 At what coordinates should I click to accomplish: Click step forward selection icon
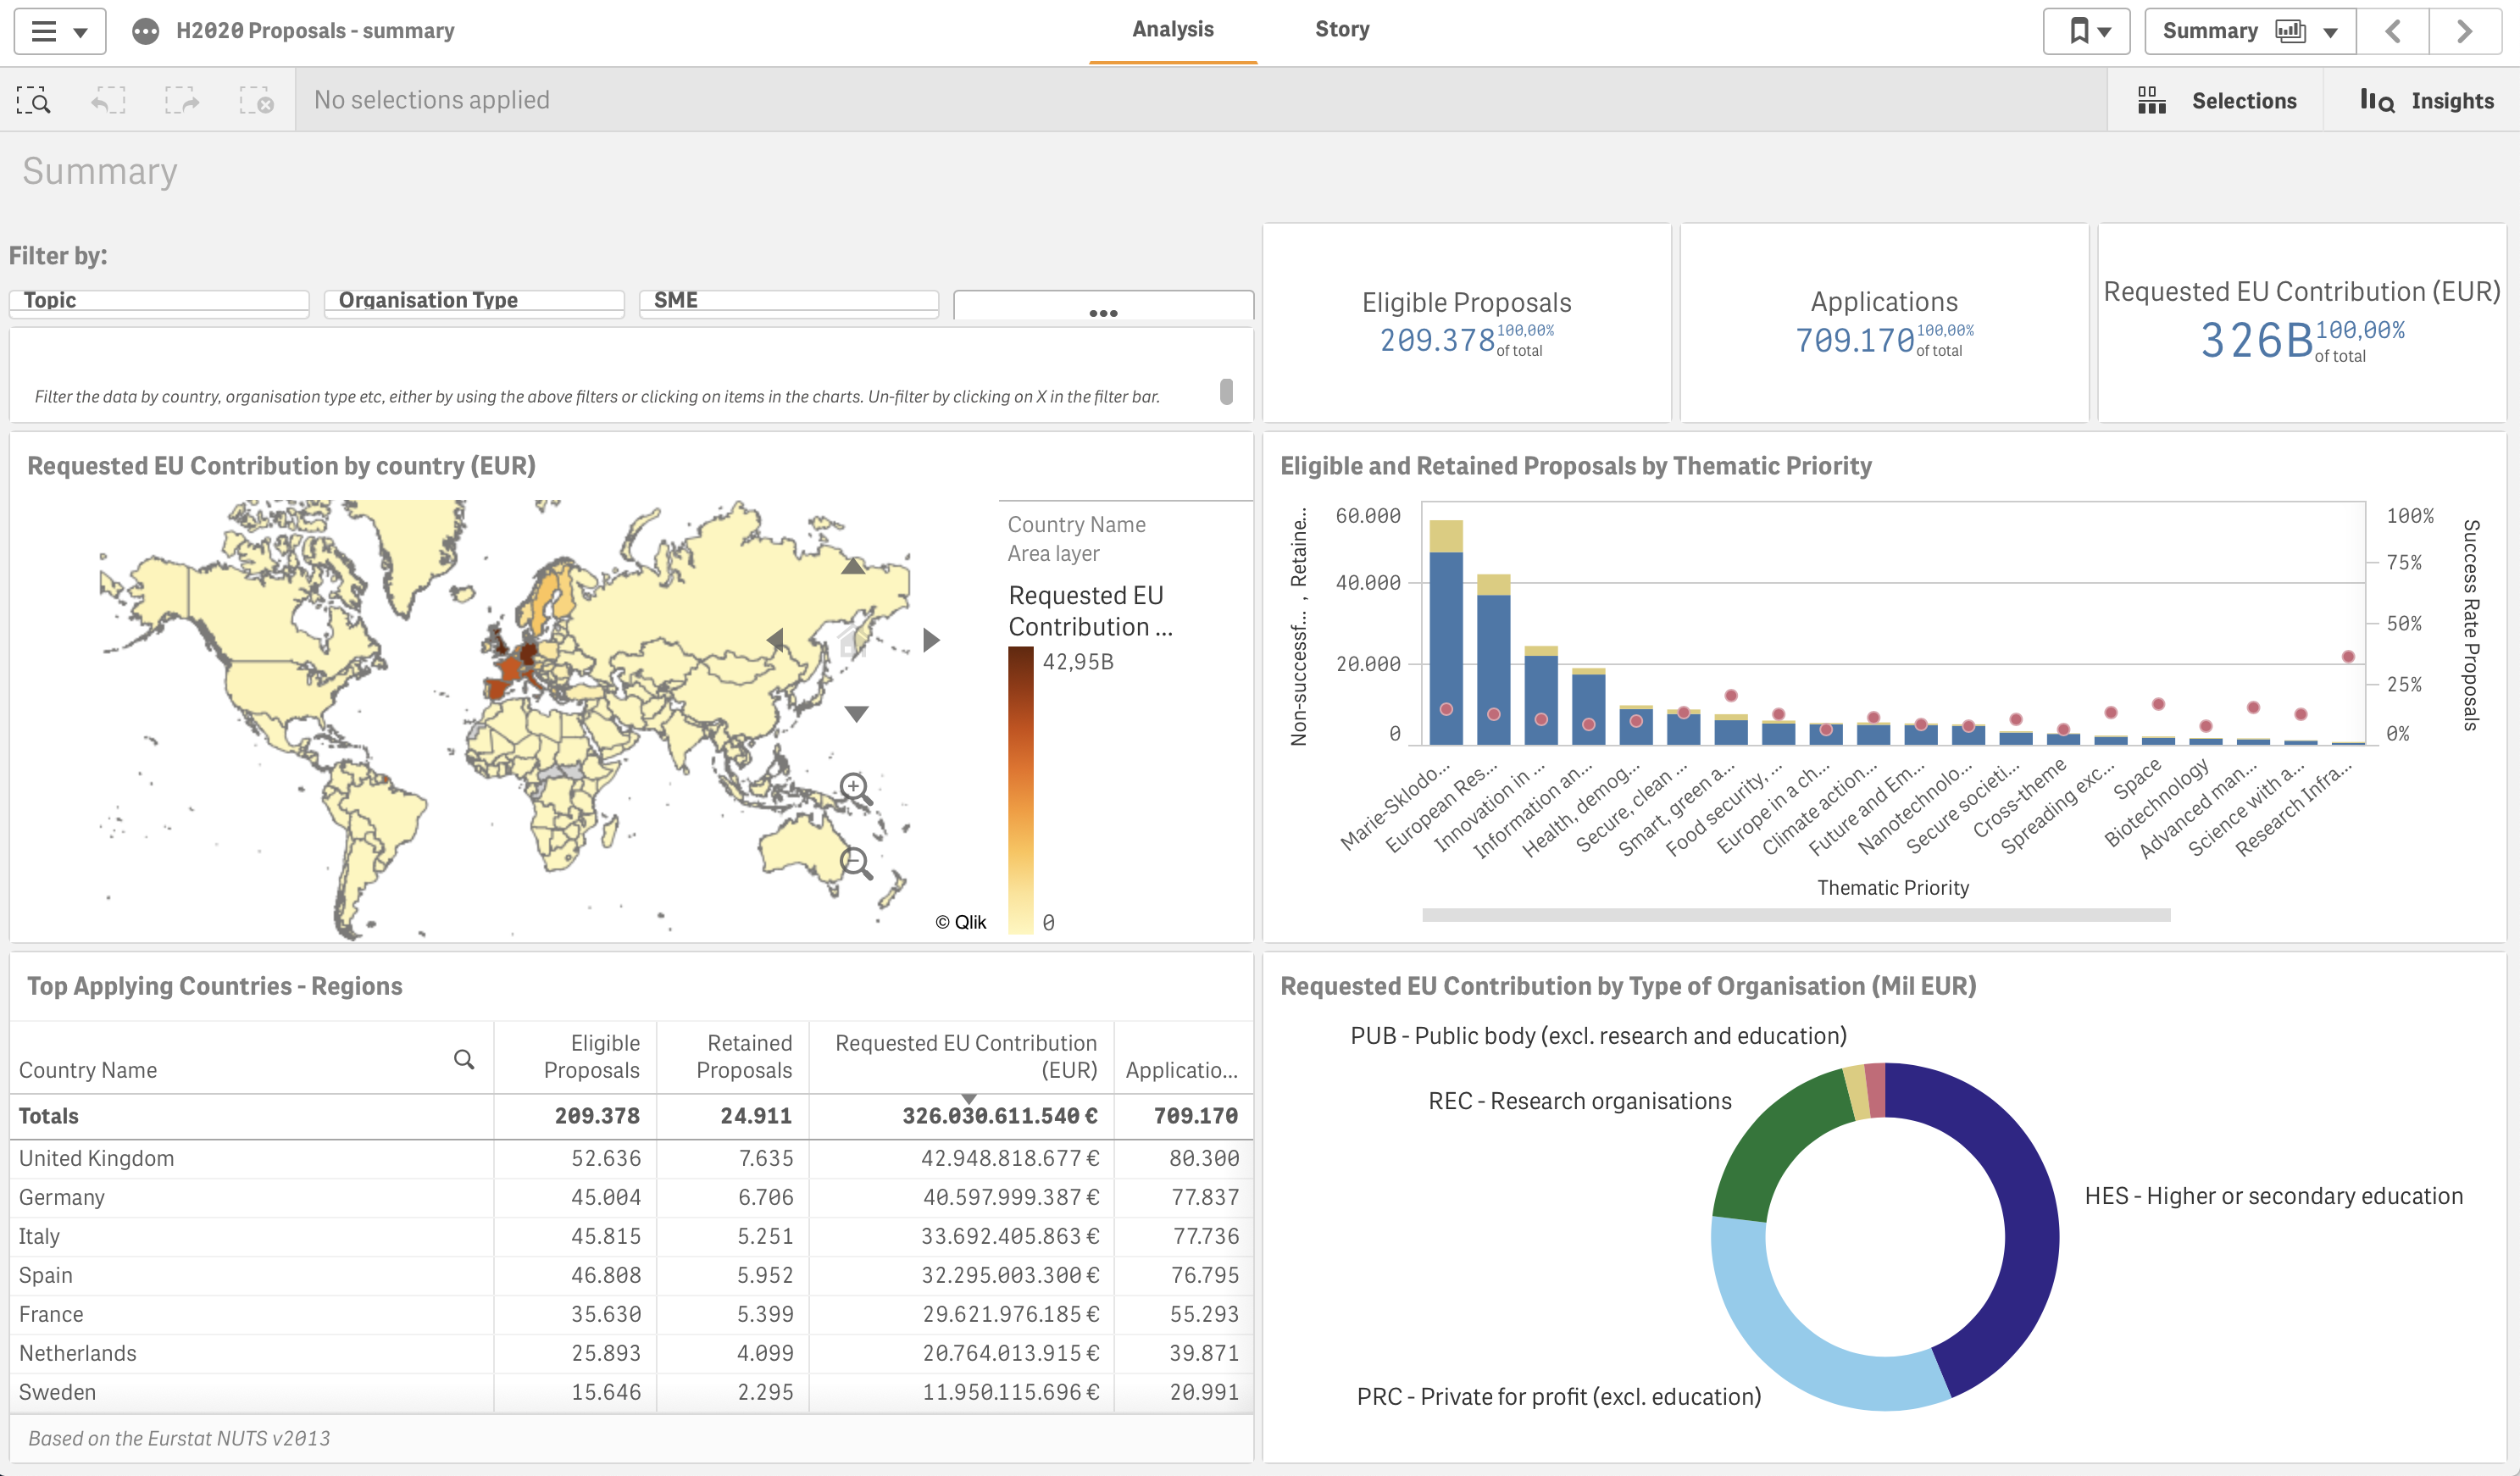182,100
